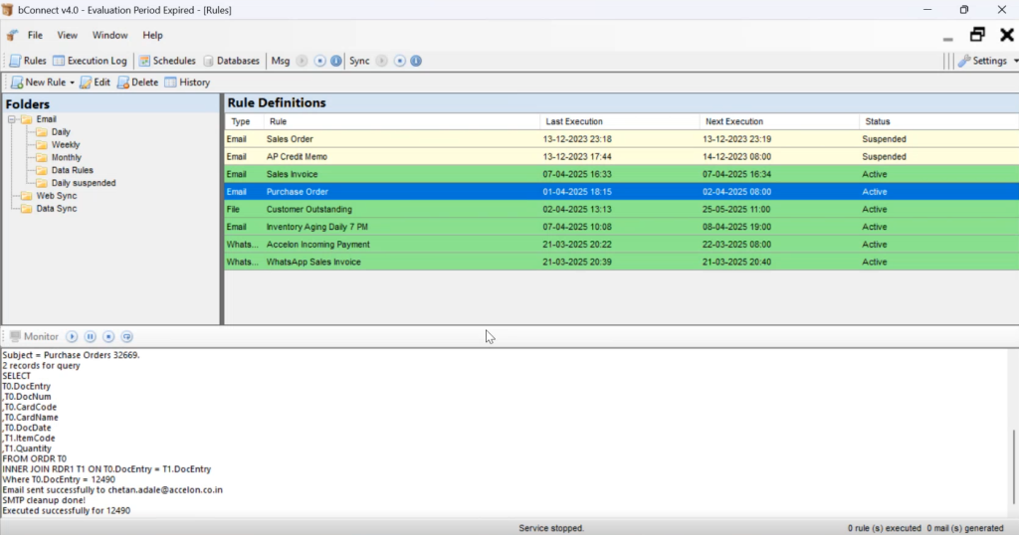Show rule History
The image size is (1019, 535).
(187, 83)
